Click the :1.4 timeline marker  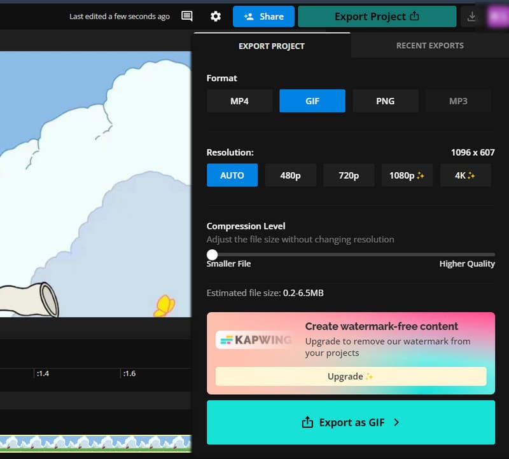pos(43,373)
